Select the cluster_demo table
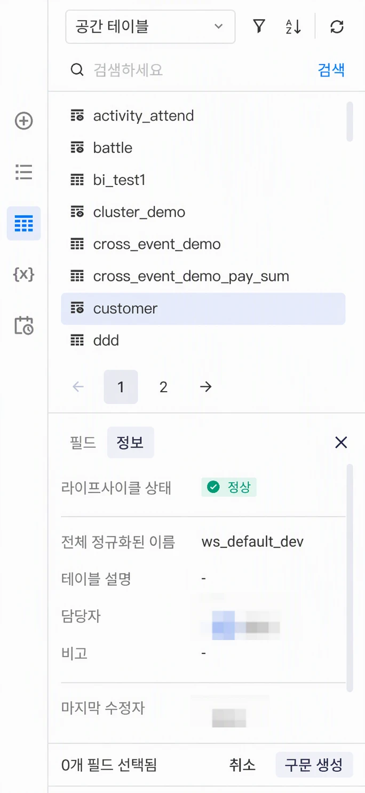The height and width of the screenshot is (793, 365). [x=203, y=212]
